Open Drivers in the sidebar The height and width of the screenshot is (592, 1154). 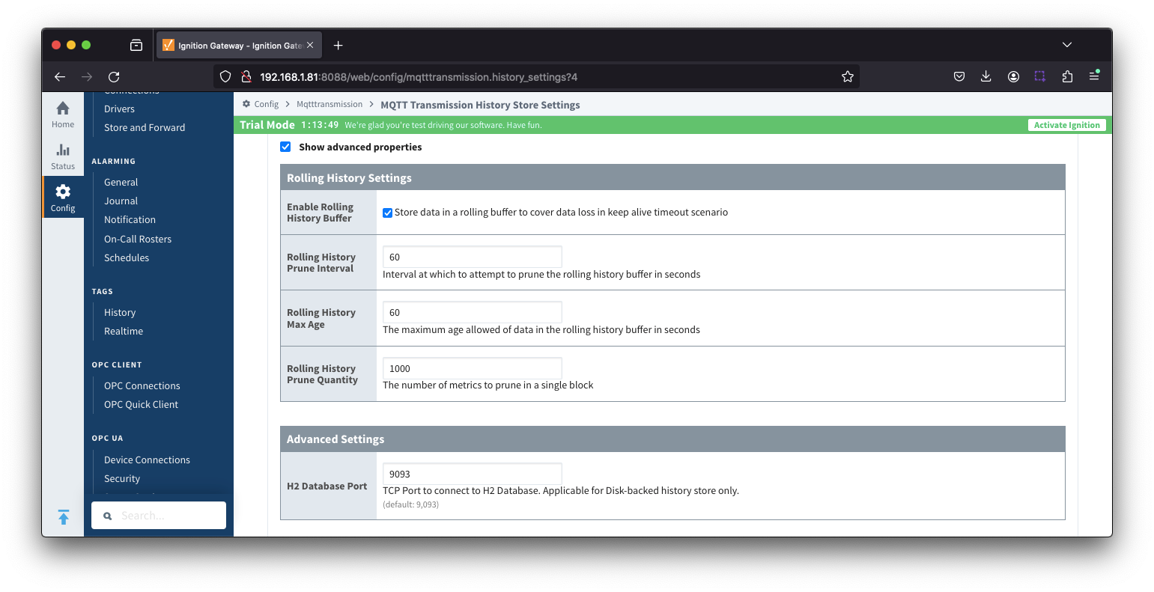(x=119, y=109)
